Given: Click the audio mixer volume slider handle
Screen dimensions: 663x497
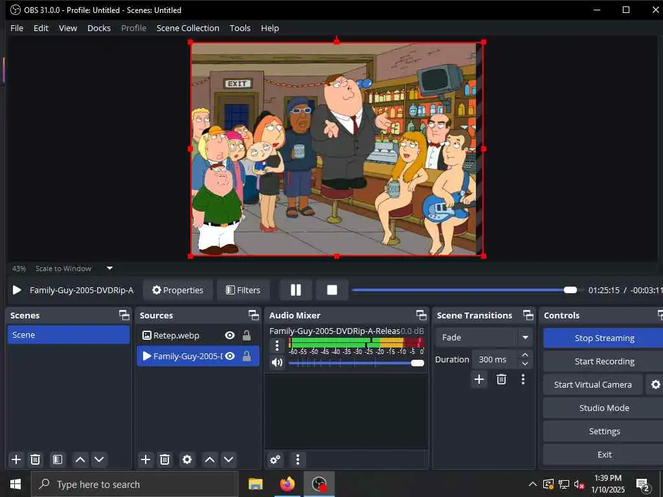Looking at the screenshot, I should coord(418,363).
